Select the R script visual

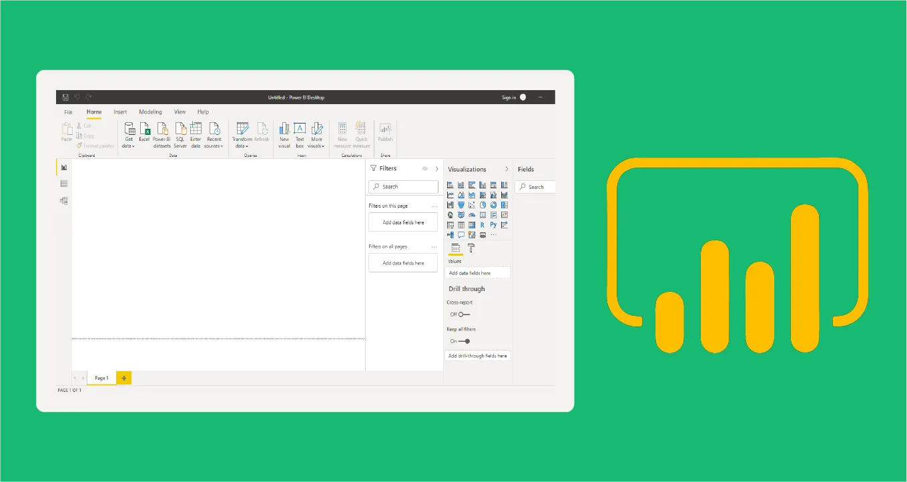(483, 225)
